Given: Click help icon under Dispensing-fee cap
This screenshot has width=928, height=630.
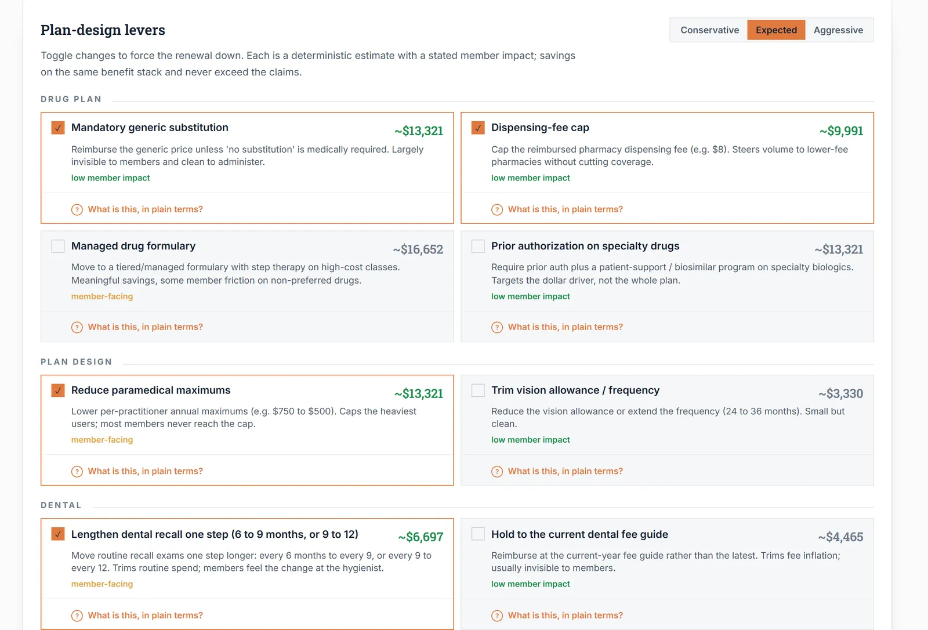Looking at the screenshot, I should (497, 209).
